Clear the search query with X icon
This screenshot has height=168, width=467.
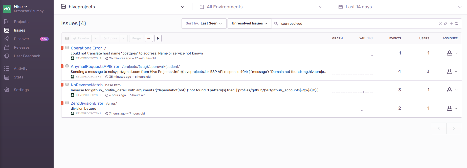[440, 23]
